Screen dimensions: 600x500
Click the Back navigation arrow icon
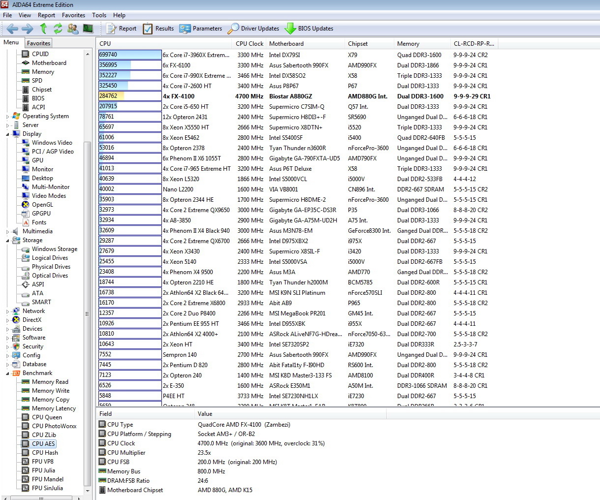point(12,29)
